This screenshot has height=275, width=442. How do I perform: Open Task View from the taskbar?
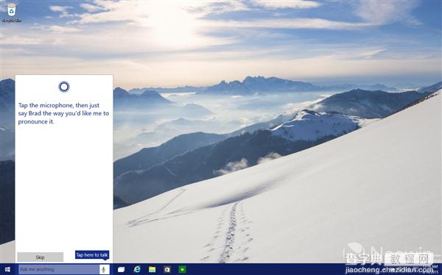click(x=122, y=269)
